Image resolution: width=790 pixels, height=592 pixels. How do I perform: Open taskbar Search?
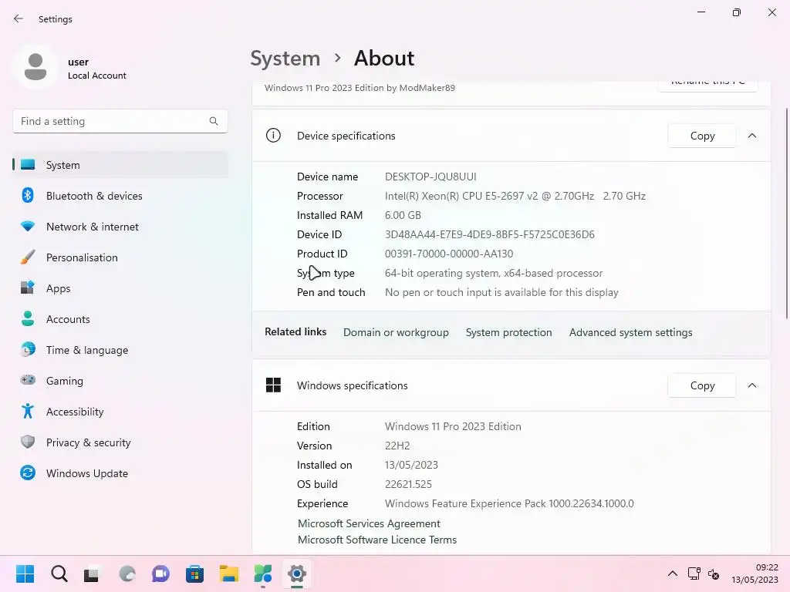59,573
